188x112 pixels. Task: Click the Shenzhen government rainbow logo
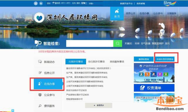tap(170, 3)
